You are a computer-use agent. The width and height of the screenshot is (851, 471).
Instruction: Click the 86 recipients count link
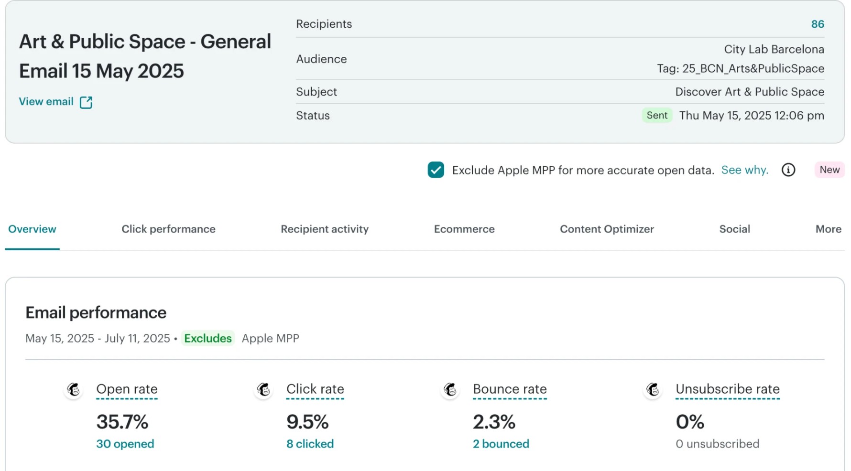point(818,24)
